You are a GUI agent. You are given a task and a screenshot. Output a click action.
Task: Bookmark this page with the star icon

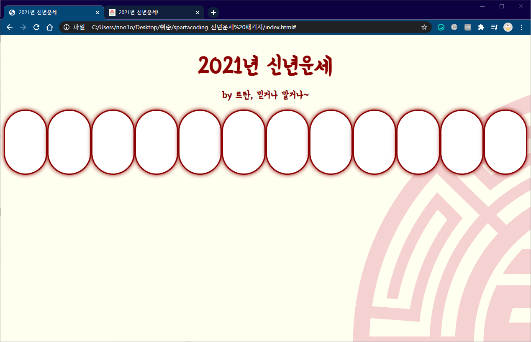424,27
